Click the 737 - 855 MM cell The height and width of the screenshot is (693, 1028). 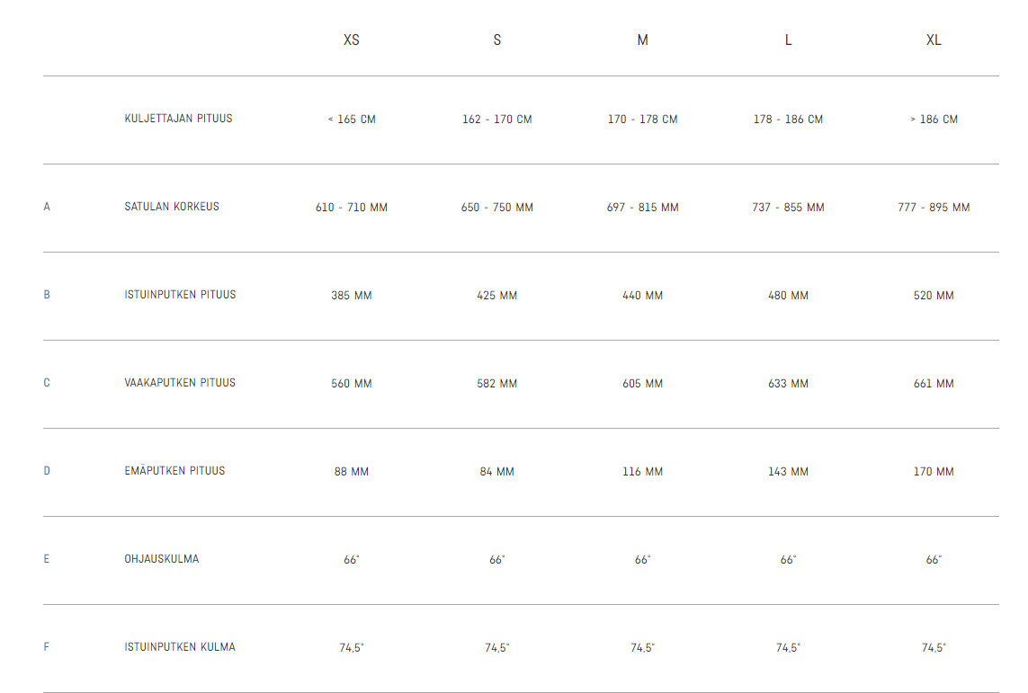click(x=788, y=207)
